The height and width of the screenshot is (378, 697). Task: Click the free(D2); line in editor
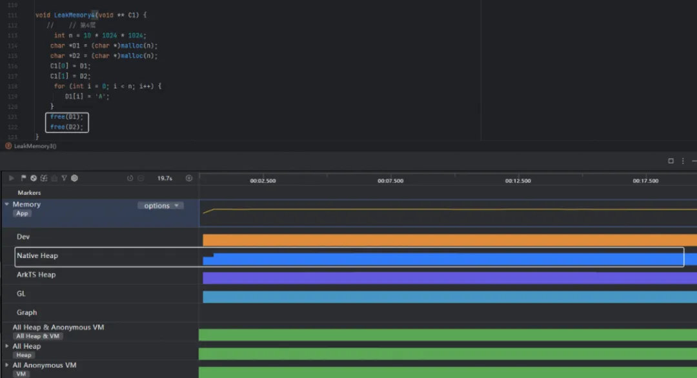(x=66, y=127)
